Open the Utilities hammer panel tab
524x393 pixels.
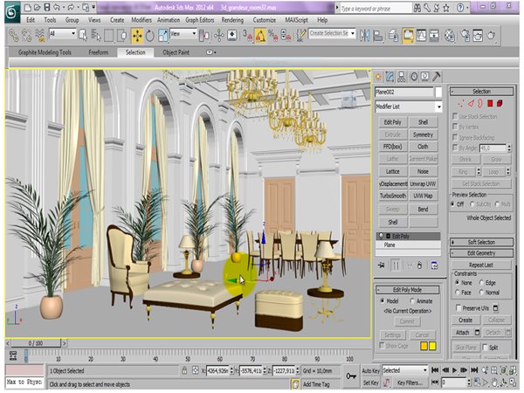438,75
